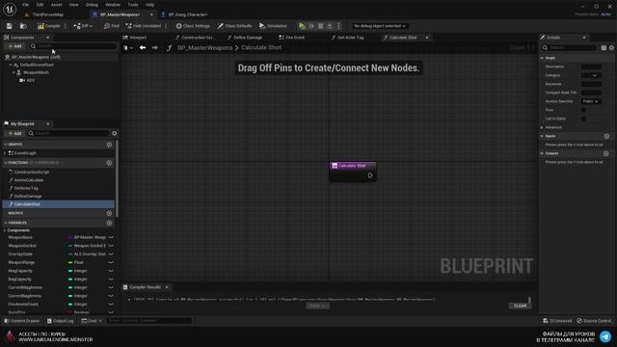
Task: Click Add in My Blueprint panel
Action: click(15, 133)
